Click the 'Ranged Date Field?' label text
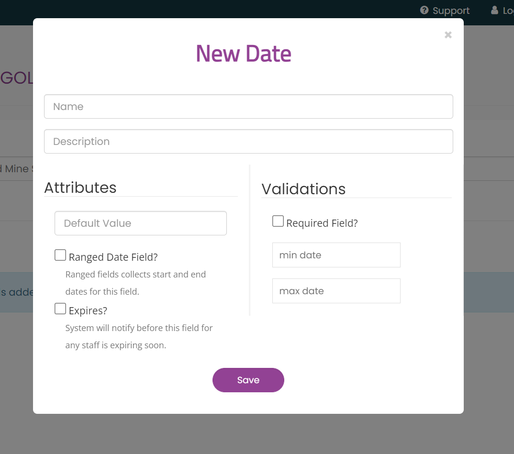The height and width of the screenshot is (454, 514). click(113, 257)
